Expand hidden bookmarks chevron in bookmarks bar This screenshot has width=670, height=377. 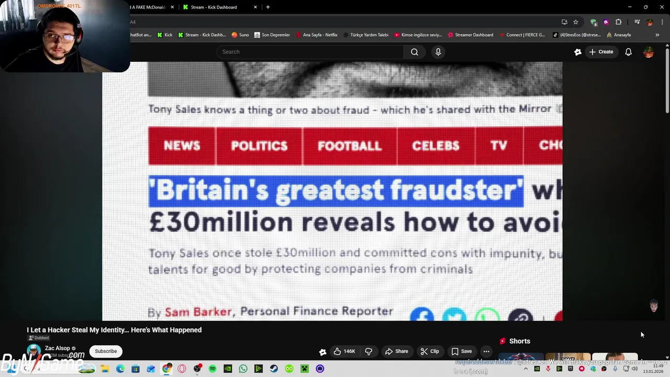657,35
